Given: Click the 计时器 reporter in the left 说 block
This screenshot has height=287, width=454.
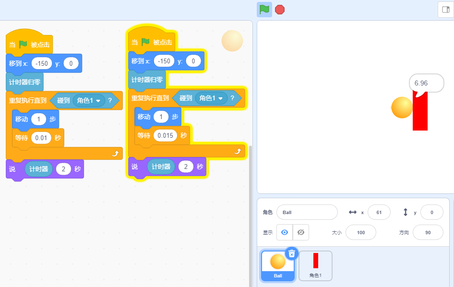Looking at the screenshot, I should click(x=38, y=169).
